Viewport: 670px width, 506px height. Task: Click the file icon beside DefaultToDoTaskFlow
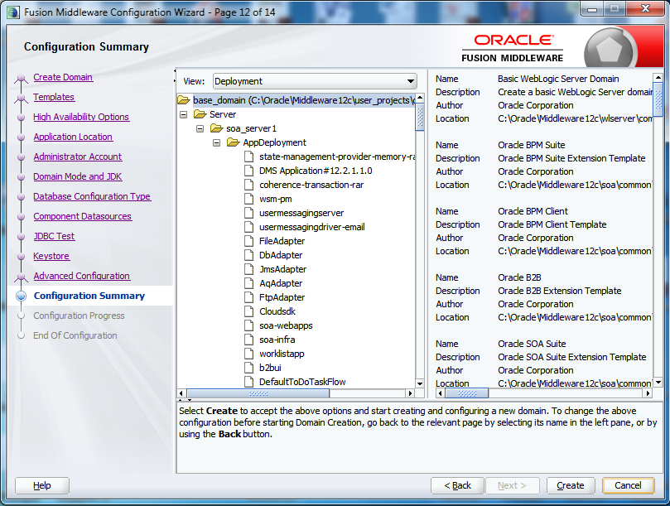pyautogui.click(x=249, y=382)
